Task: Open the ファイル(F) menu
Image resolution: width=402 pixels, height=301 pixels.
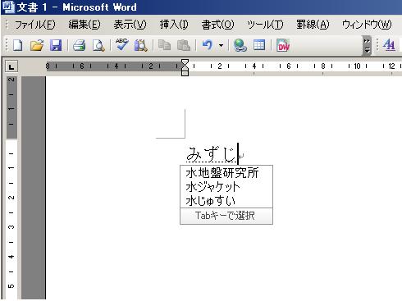Action: (x=34, y=25)
